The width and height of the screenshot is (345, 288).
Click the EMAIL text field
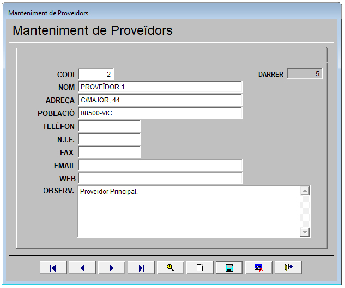point(160,166)
